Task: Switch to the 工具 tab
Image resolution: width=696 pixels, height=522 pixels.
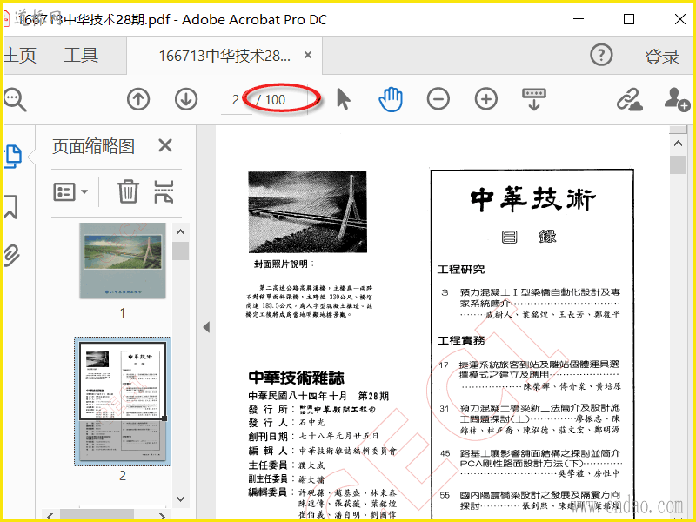Action: pyautogui.click(x=81, y=56)
